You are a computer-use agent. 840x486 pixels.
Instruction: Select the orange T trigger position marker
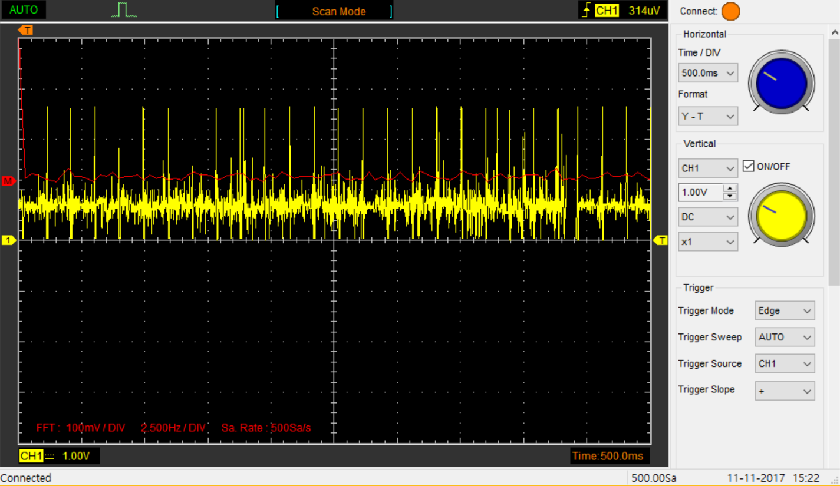(25, 29)
